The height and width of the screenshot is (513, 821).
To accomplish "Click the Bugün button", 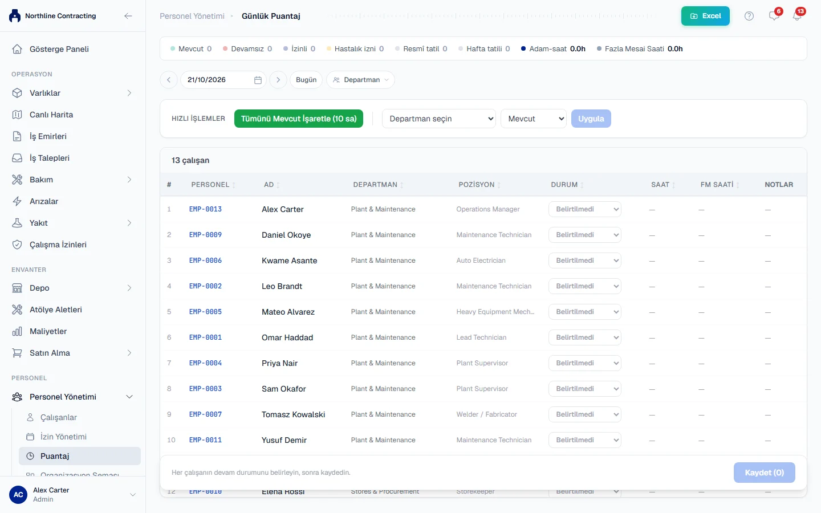I will click(x=306, y=80).
